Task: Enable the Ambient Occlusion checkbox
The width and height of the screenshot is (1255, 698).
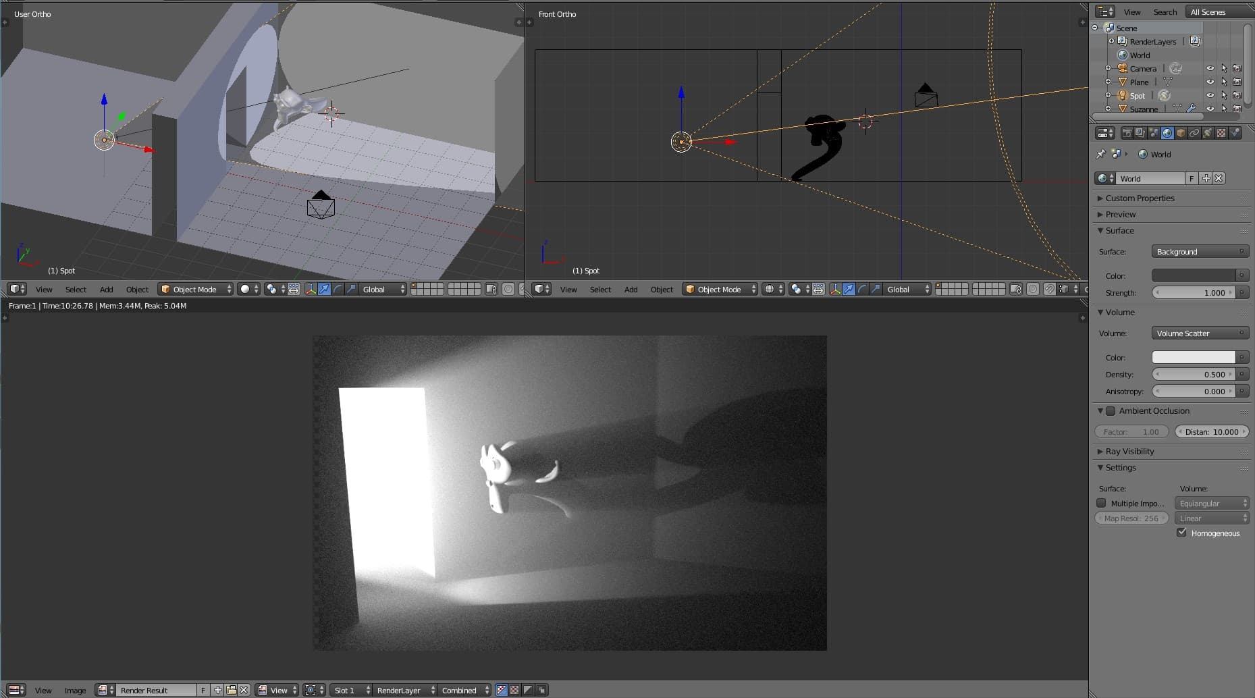Action: point(1111,410)
